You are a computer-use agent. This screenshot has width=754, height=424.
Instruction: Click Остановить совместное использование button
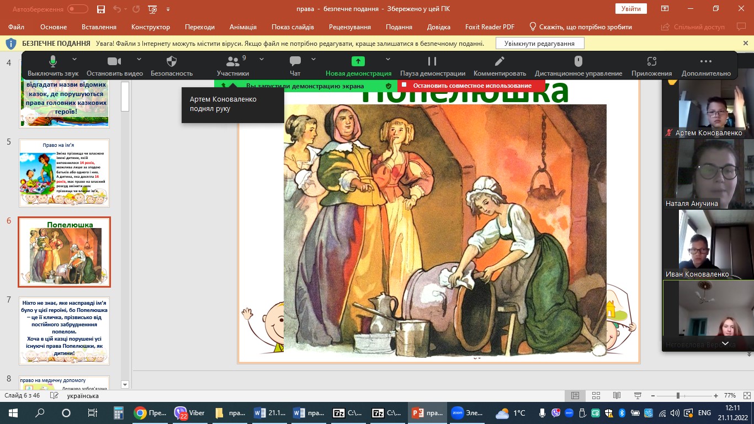(x=471, y=86)
